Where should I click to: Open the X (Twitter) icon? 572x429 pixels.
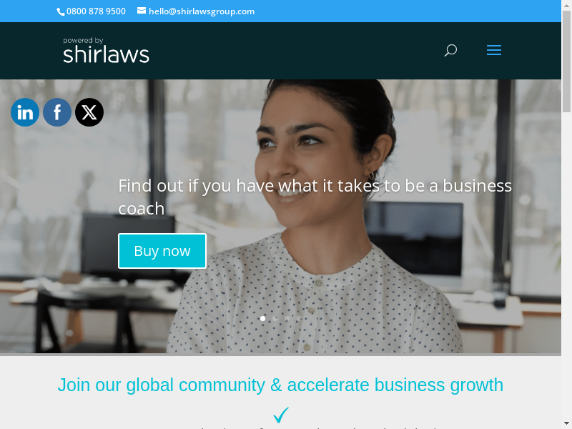(89, 112)
